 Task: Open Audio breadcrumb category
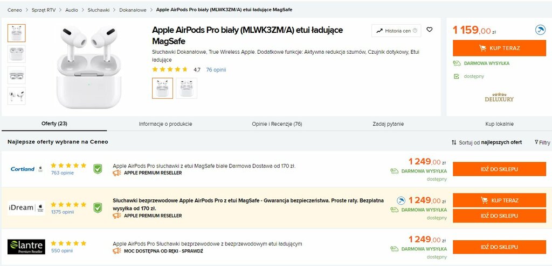point(72,10)
